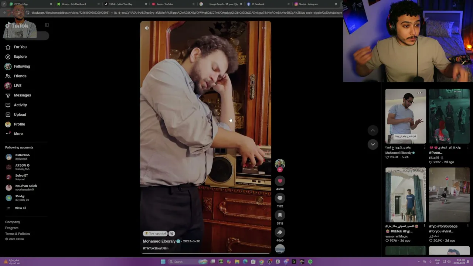Click the Windows taskbar Search box
473x266 pixels.
[187, 262]
